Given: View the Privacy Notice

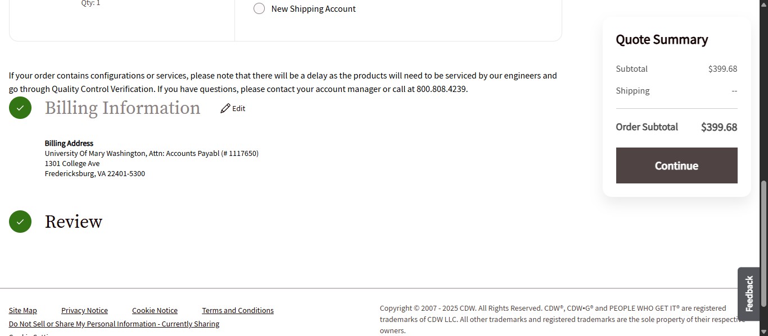Looking at the screenshot, I should (x=84, y=310).
